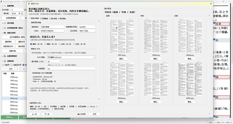Click 检测版面参数 button in main window
Viewport: 233px width, 124px height.
click(x=11, y=18)
